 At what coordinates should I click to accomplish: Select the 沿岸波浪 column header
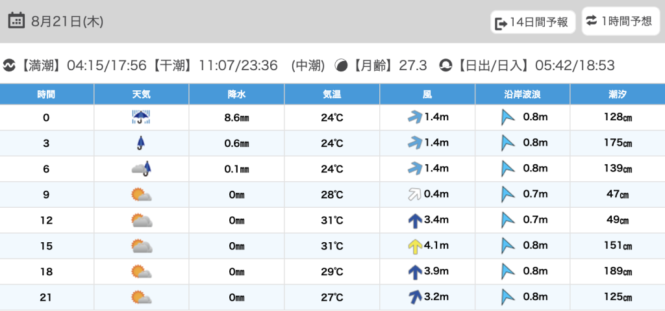[x=522, y=94]
